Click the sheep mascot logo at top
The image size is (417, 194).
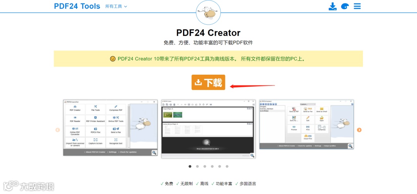point(208,12)
